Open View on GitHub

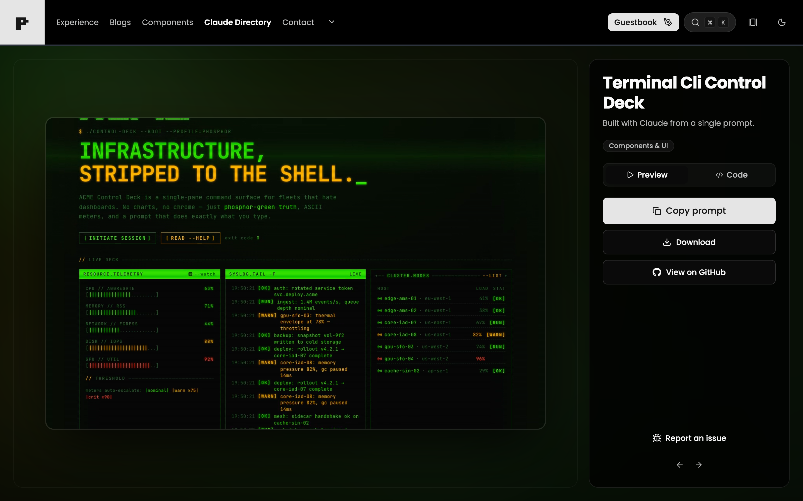[689, 272]
